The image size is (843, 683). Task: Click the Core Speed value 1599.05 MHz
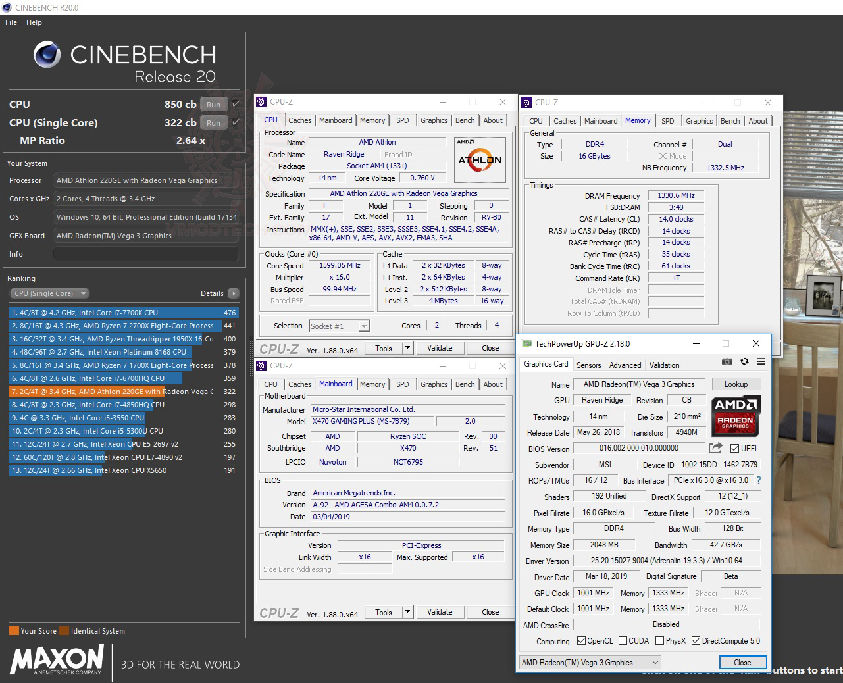340,266
